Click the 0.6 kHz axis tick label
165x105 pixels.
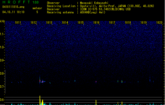coord(2,100)
